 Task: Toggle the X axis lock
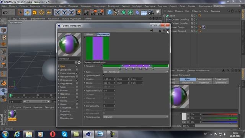click(57, 12)
